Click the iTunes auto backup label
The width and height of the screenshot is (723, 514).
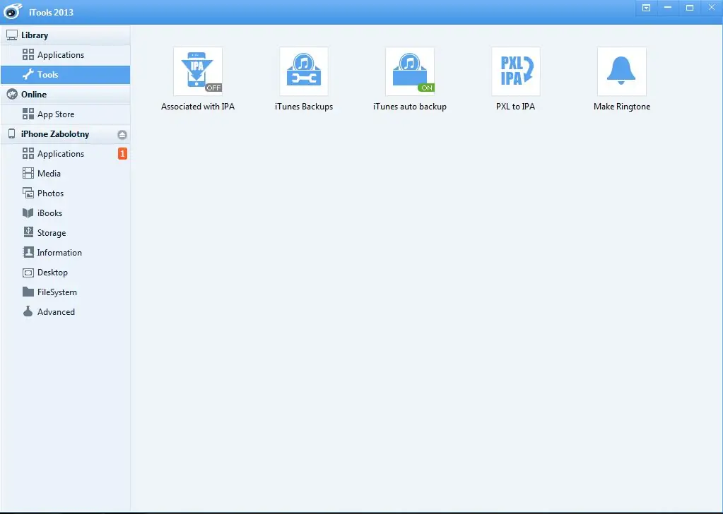pyautogui.click(x=410, y=107)
